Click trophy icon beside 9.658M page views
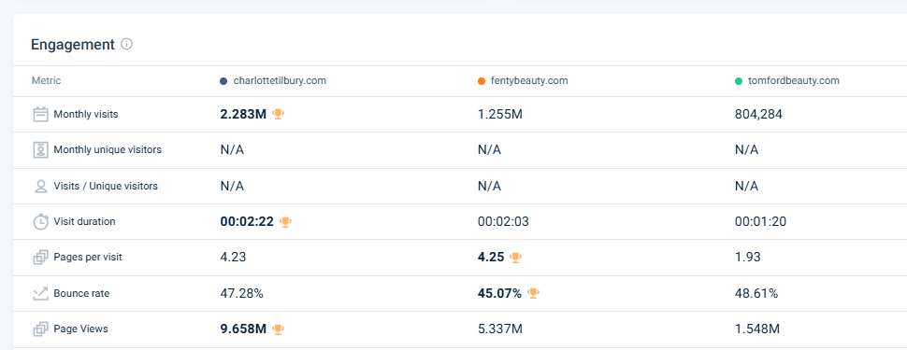The image size is (907, 350). (279, 329)
